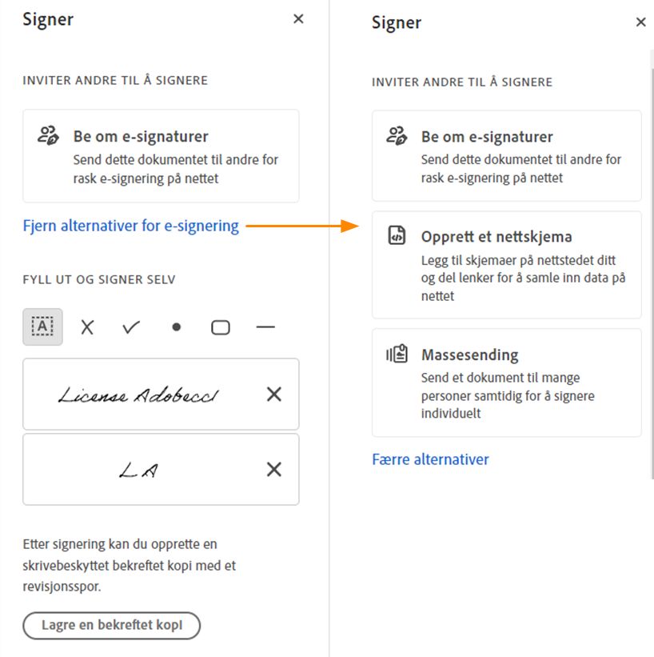Collapse list with Færre alternativer

430,459
